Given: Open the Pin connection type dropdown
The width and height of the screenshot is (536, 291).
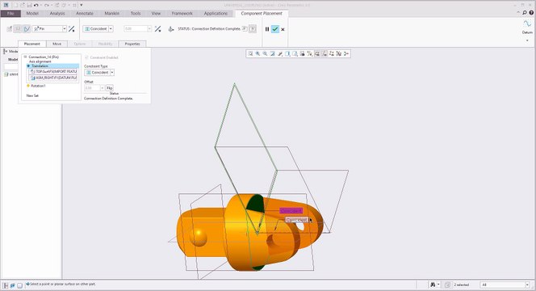Looking at the screenshot, I should tap(65, 29).
